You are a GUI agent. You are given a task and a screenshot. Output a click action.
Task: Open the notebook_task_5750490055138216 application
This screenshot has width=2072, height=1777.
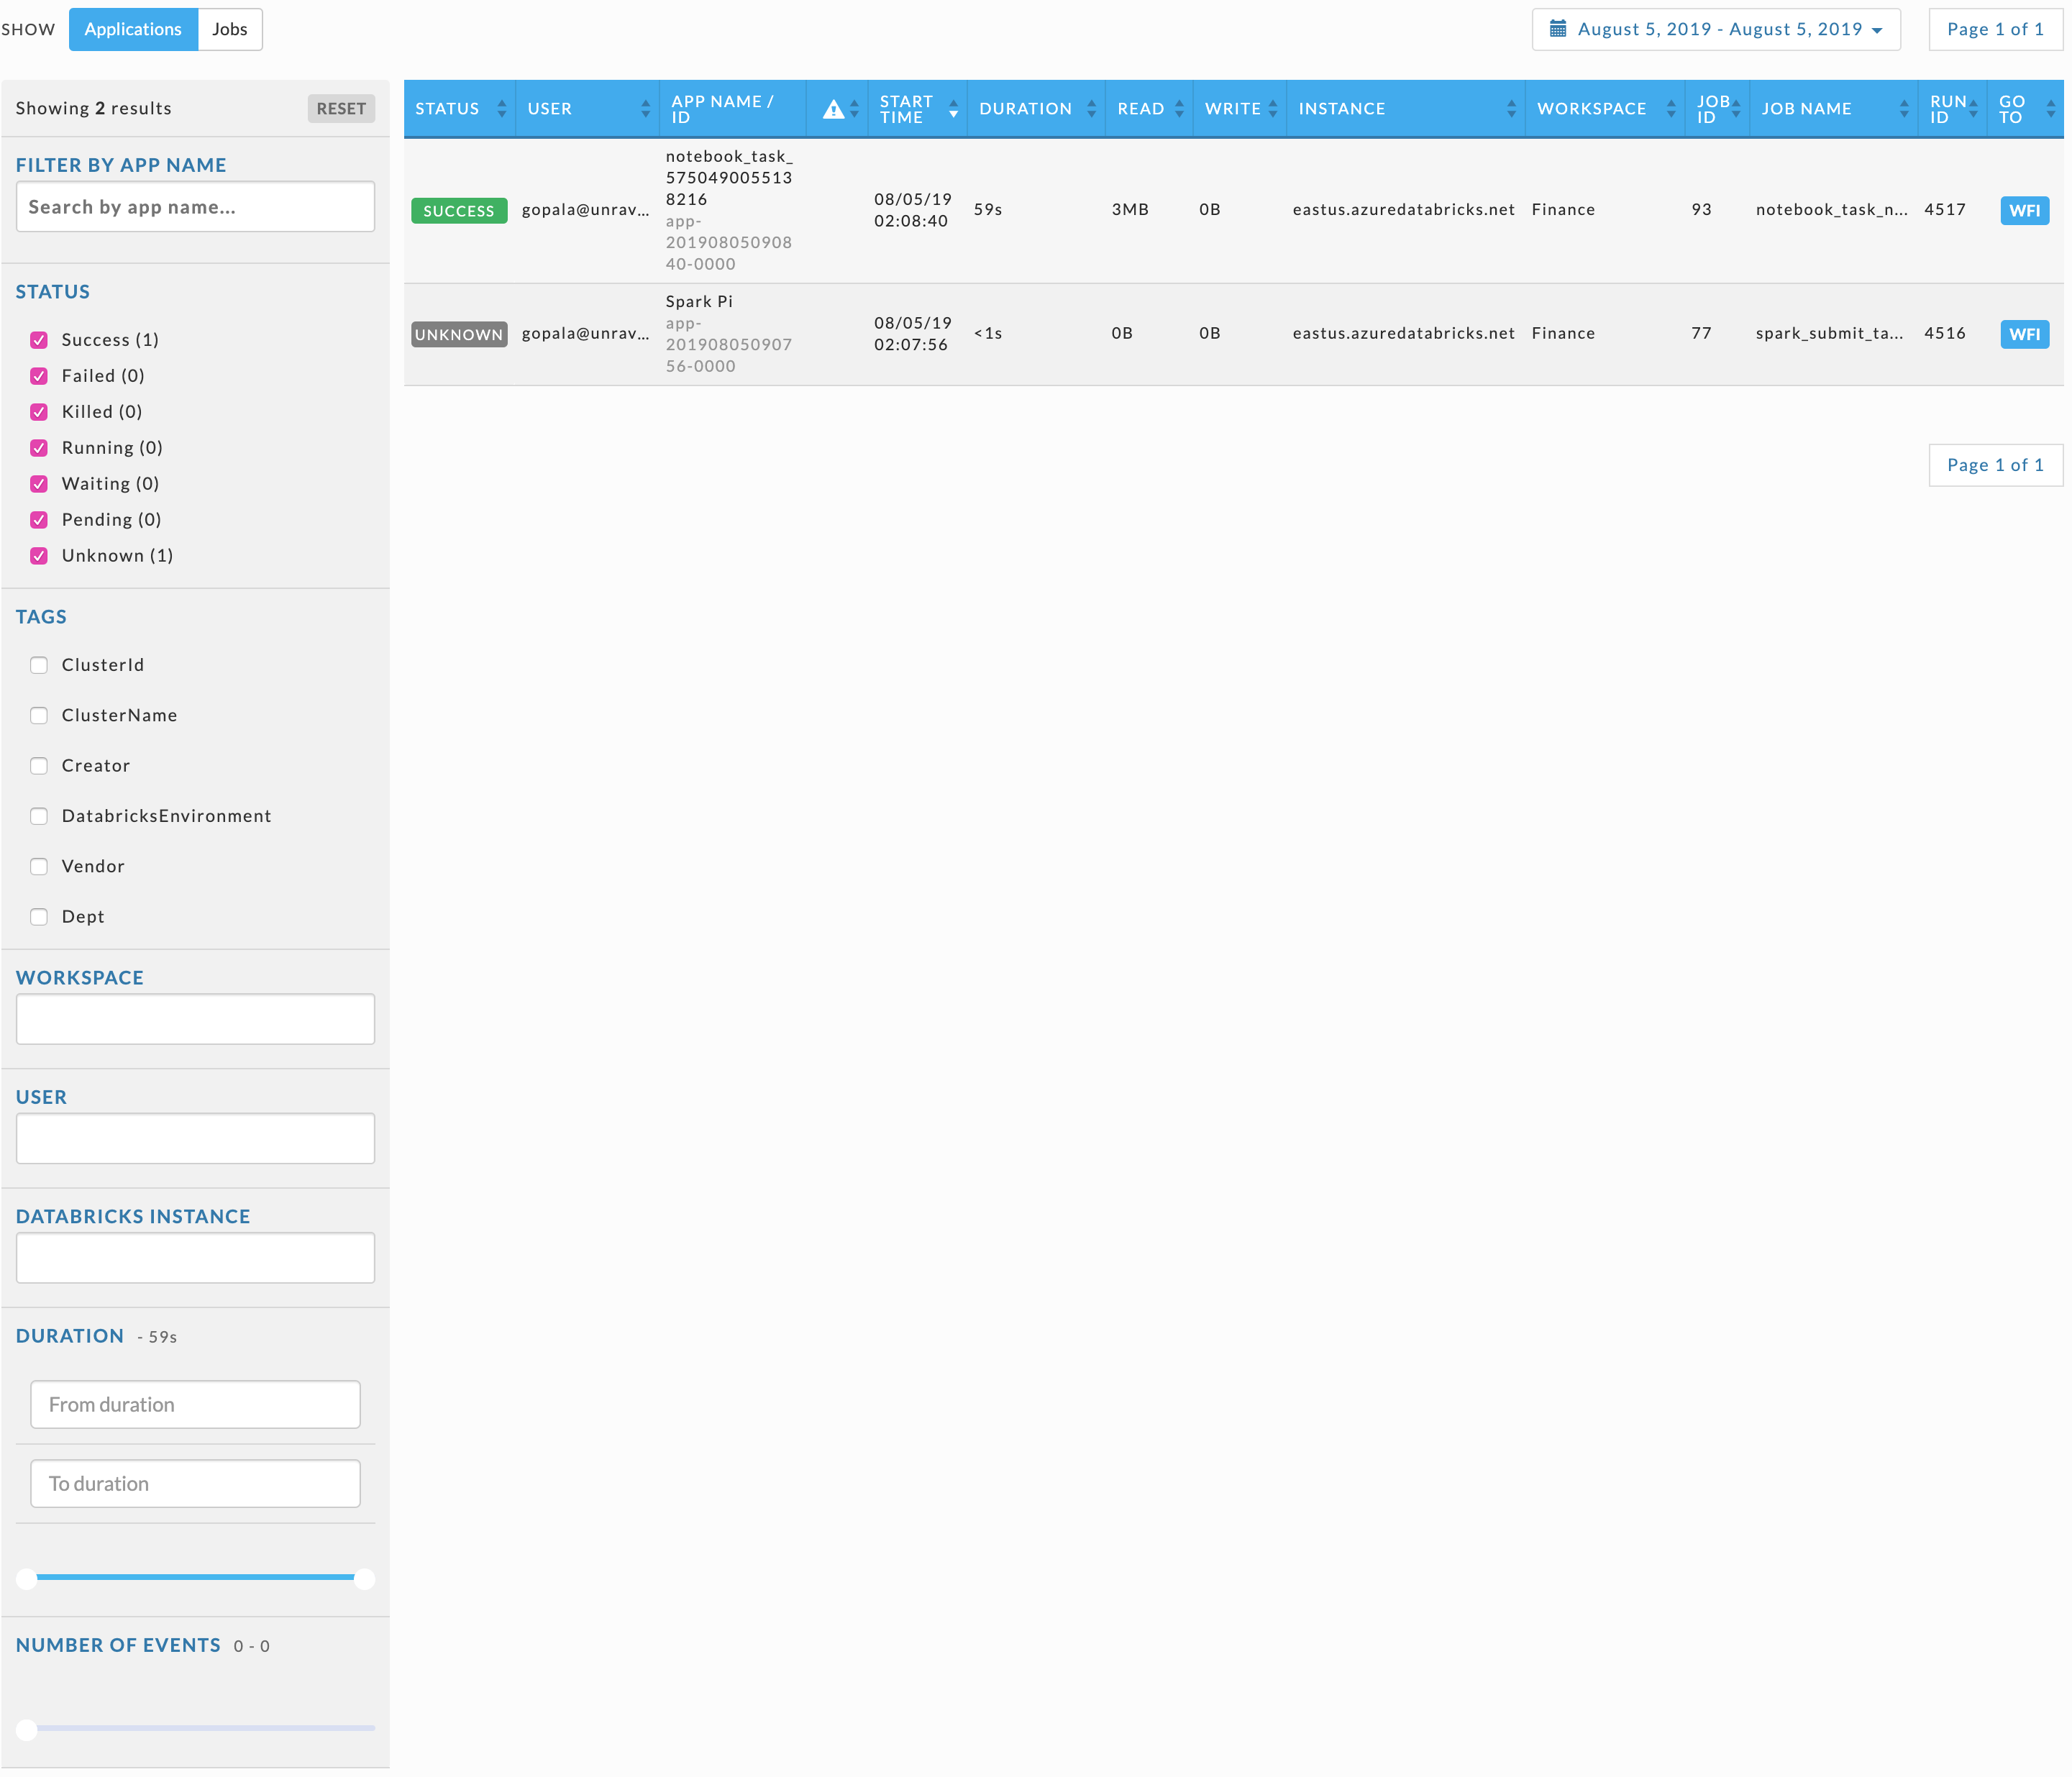pyautogui.click(x=729, y=178)
